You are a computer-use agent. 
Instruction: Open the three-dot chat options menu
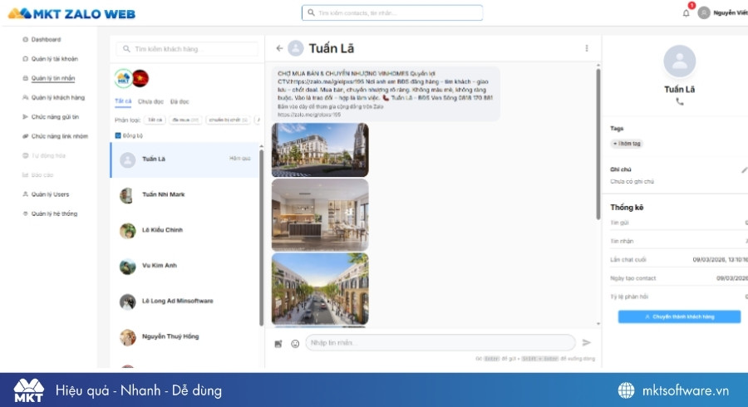[587, 48]
